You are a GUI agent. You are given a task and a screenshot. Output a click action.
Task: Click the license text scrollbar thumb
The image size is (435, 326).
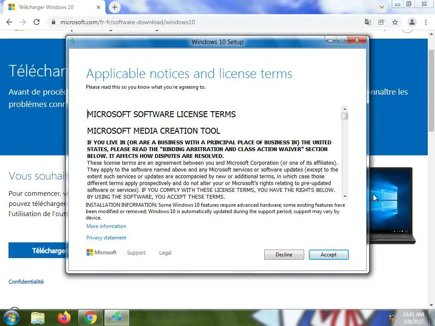[345, 116]
